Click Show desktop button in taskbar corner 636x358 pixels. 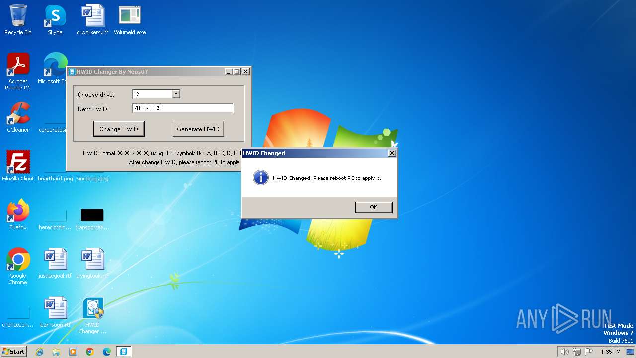[631, 352]
